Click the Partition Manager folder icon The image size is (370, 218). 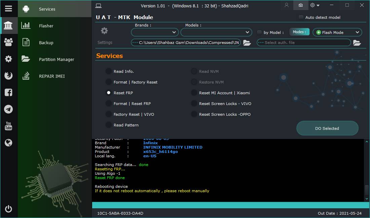tap(26, 59)
